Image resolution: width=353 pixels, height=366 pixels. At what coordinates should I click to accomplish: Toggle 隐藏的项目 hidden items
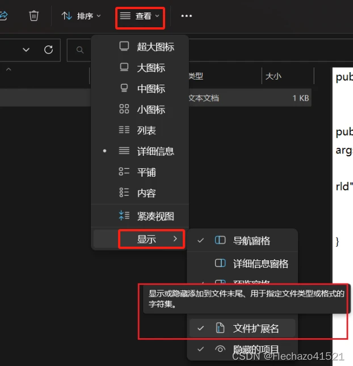[242, 349]
